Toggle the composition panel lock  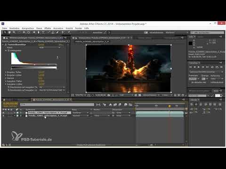76,38
